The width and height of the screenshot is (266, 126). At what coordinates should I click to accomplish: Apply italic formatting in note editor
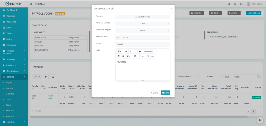131,51
